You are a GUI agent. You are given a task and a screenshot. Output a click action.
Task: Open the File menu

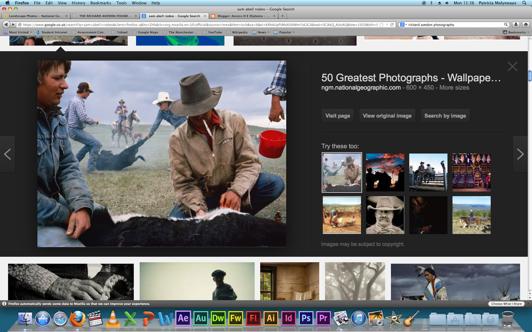(37, 3)
